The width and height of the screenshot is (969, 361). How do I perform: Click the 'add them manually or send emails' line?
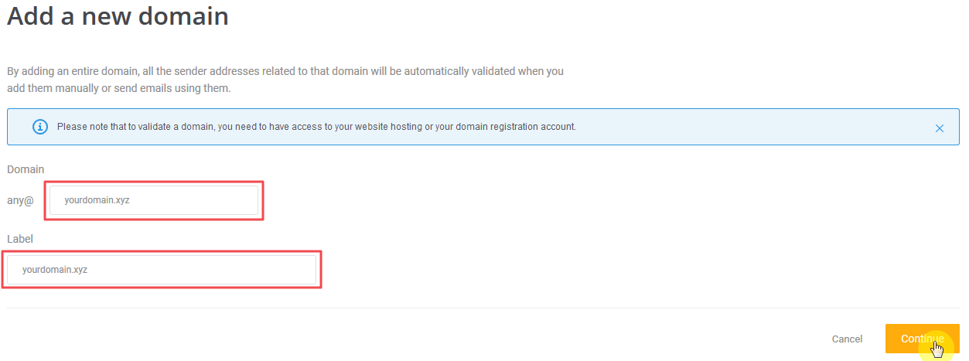pos(118,89)
